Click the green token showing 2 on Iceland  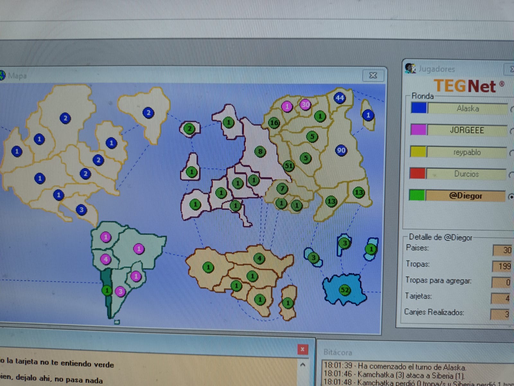(190, 129)
